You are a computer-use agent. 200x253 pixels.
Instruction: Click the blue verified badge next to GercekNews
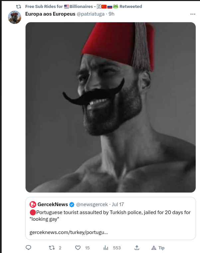pyautogui.click(x=72, y=204)
